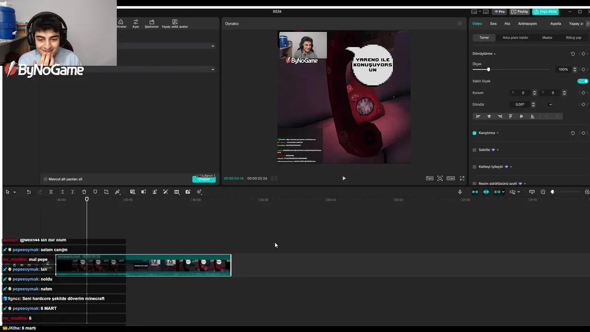Viewport: 590px width, 332px height.
Task: Open Yapay zekâ avatar tool
Action: tap(175, 24)
